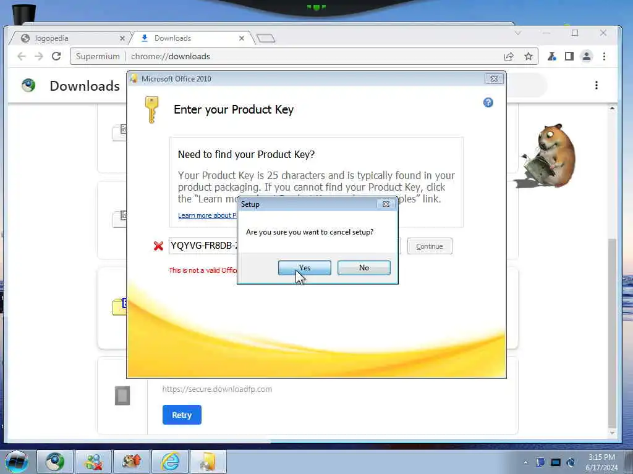This screenshot has height=474, width=633.
Task: Click the flag action center tray icon
Action: coord(540,462)
